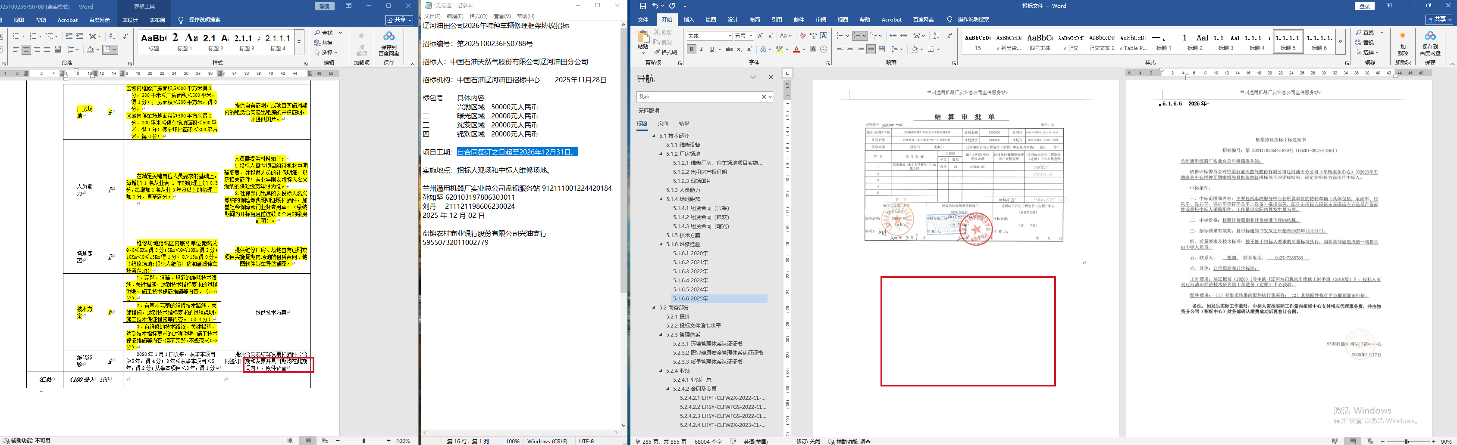The image size is (1457, 445).
Task: Toggle character shading (gray A) button
Action: point(813,49)
